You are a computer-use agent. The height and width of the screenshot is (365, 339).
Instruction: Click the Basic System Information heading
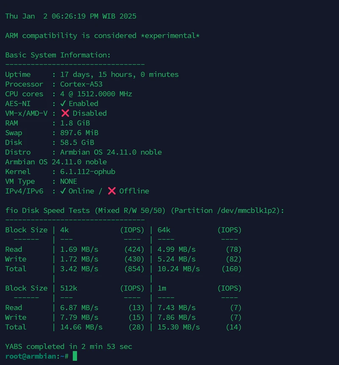(x=58, y=55)
